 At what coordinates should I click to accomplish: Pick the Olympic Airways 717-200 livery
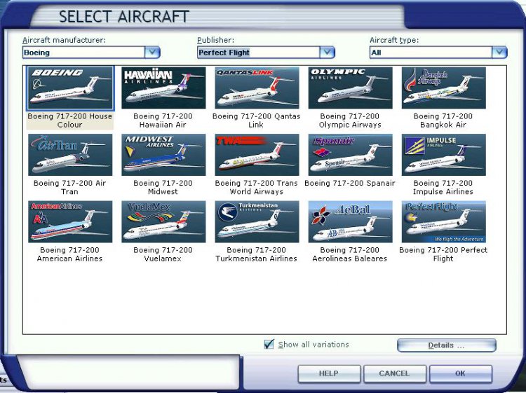[x=350, y=88]
